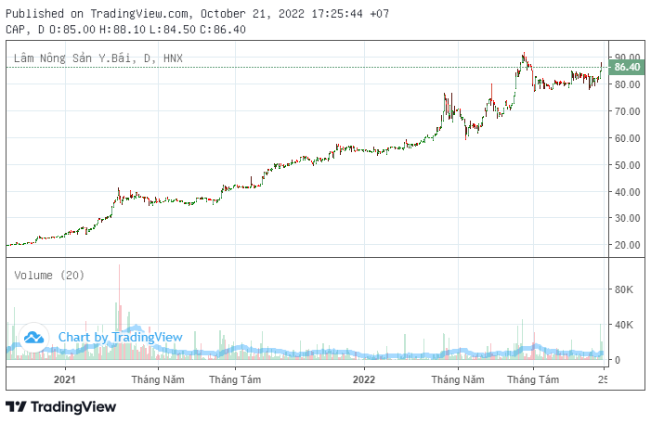Click the 86.40 current price label
This screenshot has height=424, width=651.
pyautogui.click(x=628, y=67)
